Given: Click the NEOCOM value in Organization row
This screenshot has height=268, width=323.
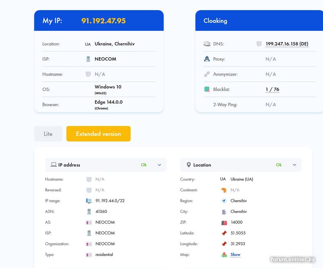Looking at the screenshot, I should (x=105, y=244).
